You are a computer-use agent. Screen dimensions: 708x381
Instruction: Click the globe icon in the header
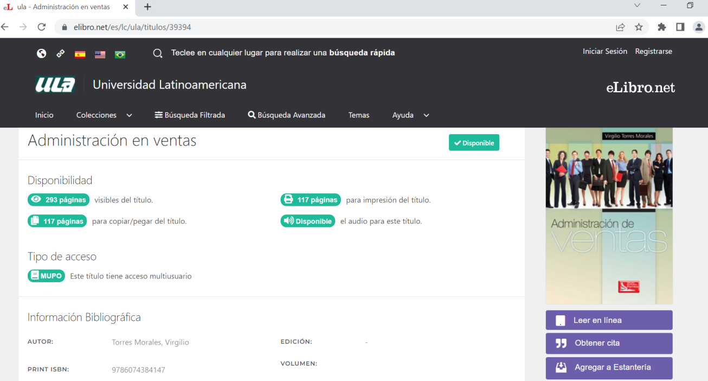point(41,54)
